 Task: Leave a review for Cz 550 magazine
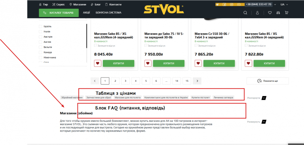point(205,46)
